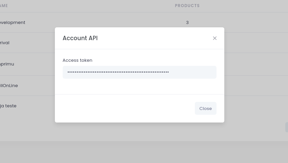The image size is (288, 163).
Task: Dismiss the Account API dialog with the X icon
Action: (214, 38)
